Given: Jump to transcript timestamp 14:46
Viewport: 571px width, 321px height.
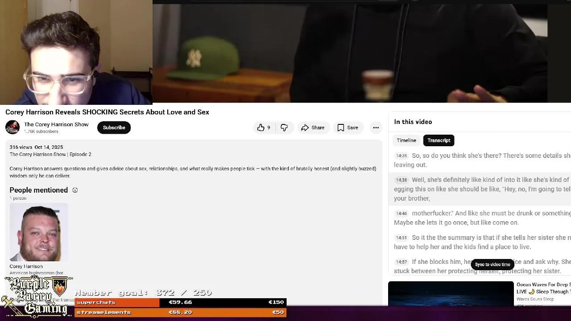Looking at the screenshot, I should [x=401, y=214].
